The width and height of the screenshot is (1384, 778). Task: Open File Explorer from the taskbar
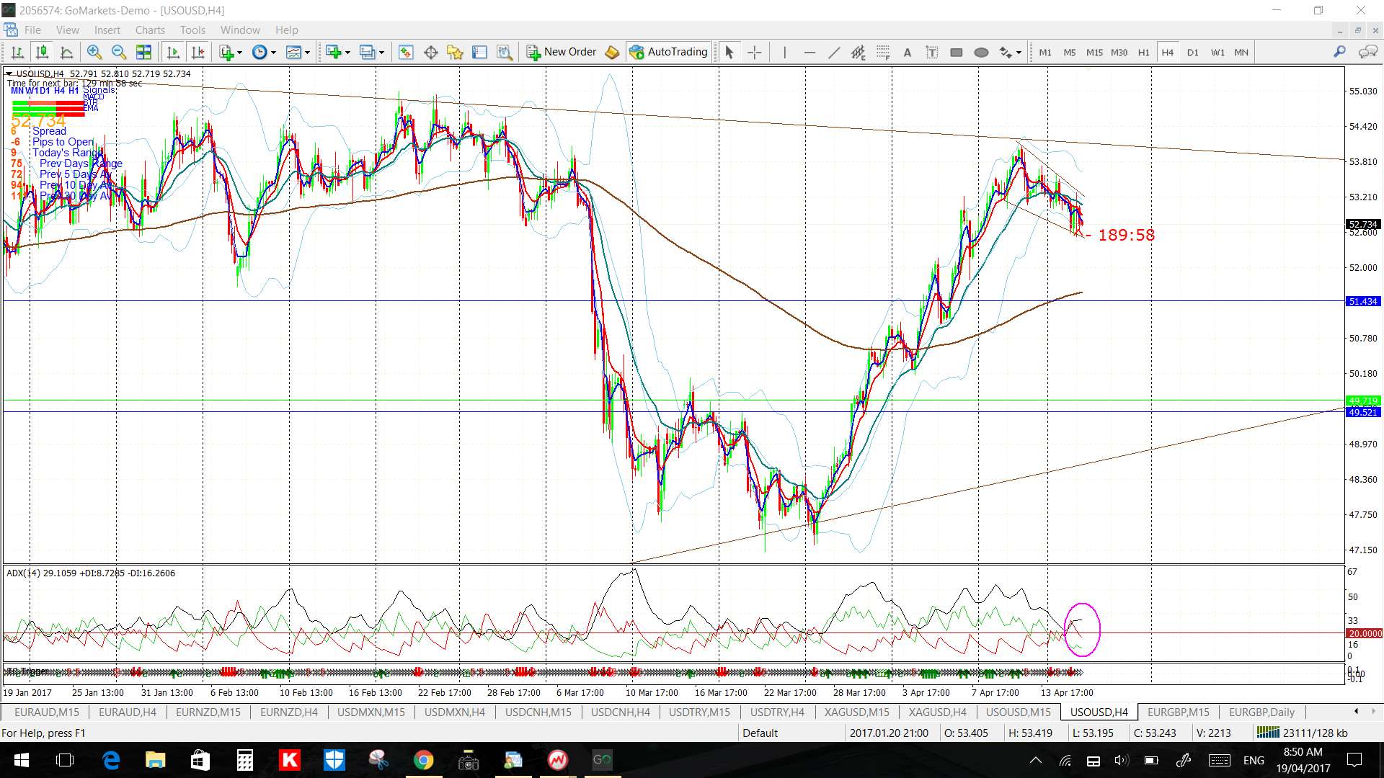point(155,760)
